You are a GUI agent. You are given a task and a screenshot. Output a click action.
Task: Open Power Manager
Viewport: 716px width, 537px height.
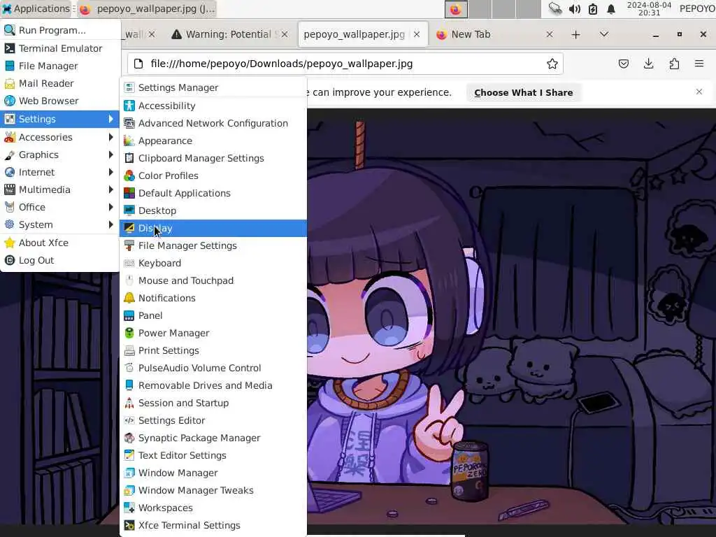point(213,333)
